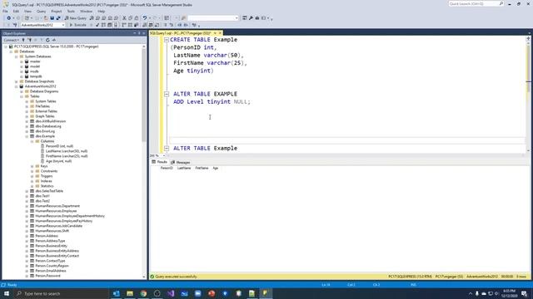
Task: Select the Person.Address table
Action: click(x=47, y=236)
